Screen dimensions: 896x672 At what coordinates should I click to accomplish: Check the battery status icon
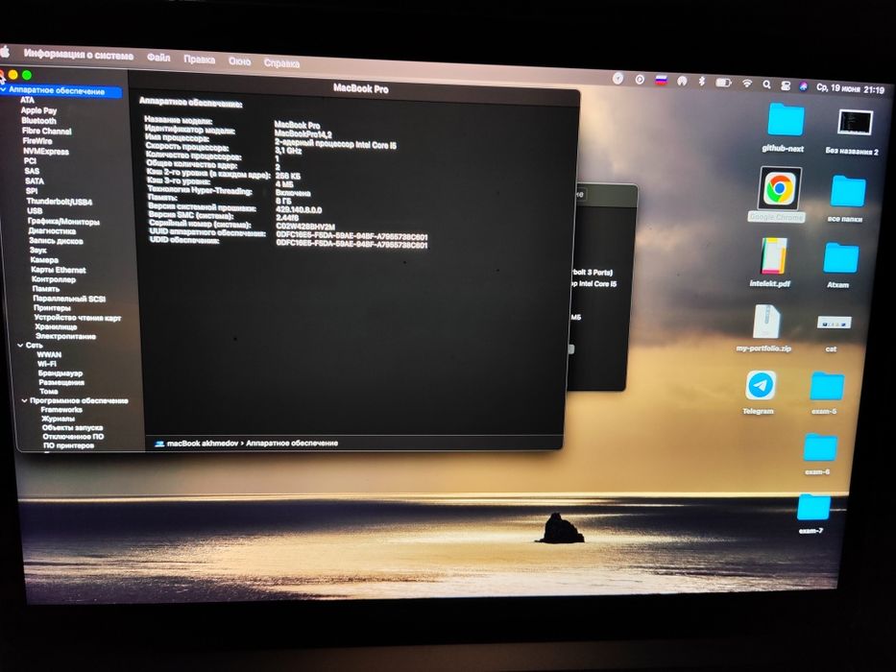click(x=723, y=83)
